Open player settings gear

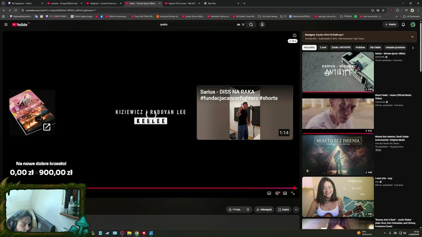click(277, 193)
